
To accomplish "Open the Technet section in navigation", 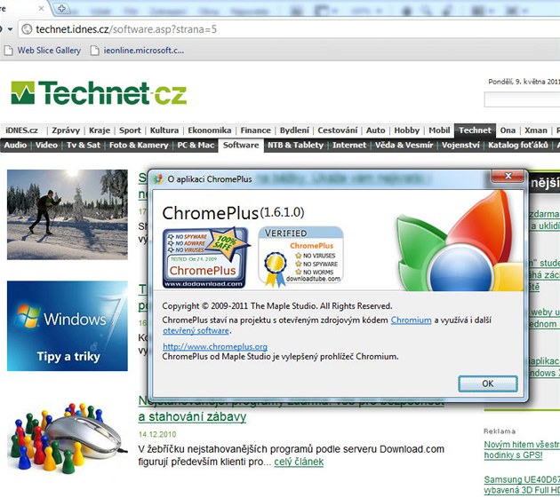I will coord(475,130).
